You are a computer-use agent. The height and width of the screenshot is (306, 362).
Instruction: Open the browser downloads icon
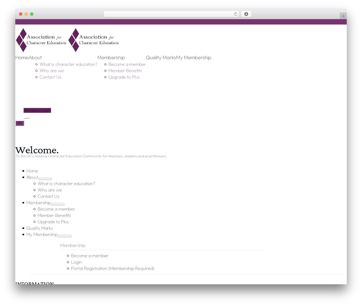point(246,14)
